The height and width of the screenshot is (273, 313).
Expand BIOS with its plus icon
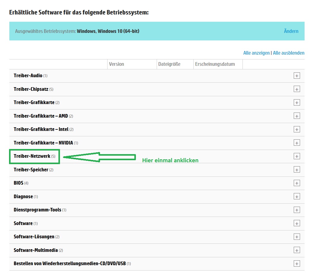tap(297, 183)
